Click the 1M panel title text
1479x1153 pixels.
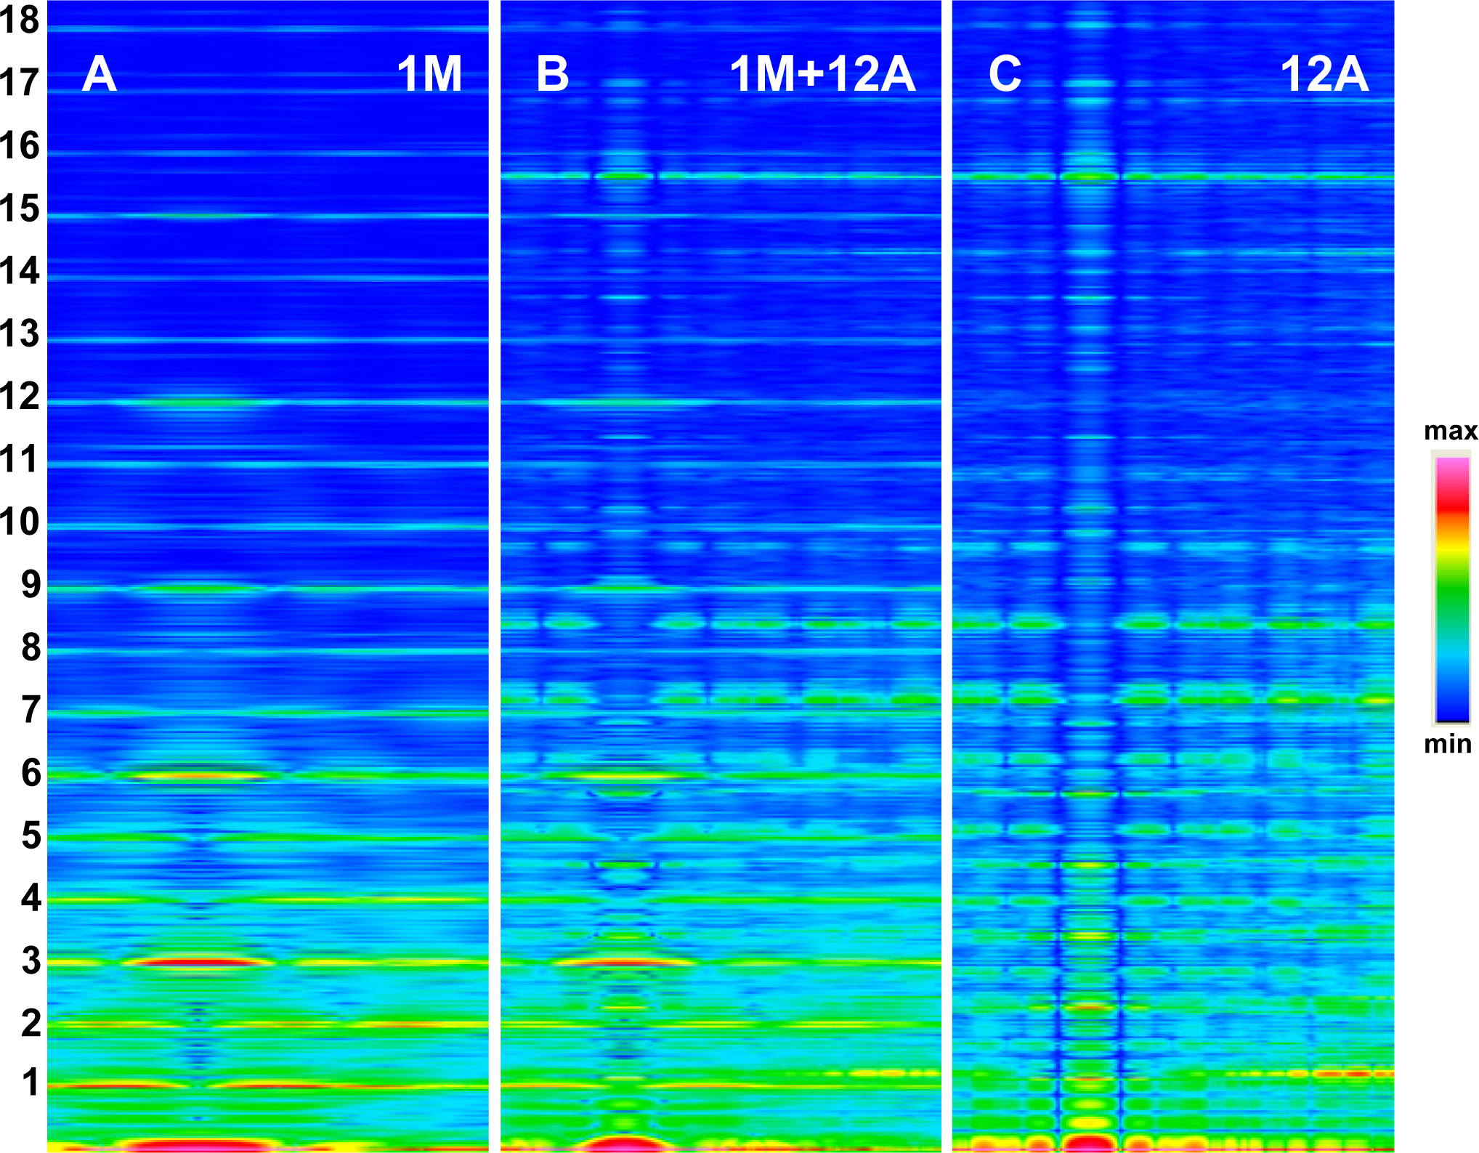[429, 74]
